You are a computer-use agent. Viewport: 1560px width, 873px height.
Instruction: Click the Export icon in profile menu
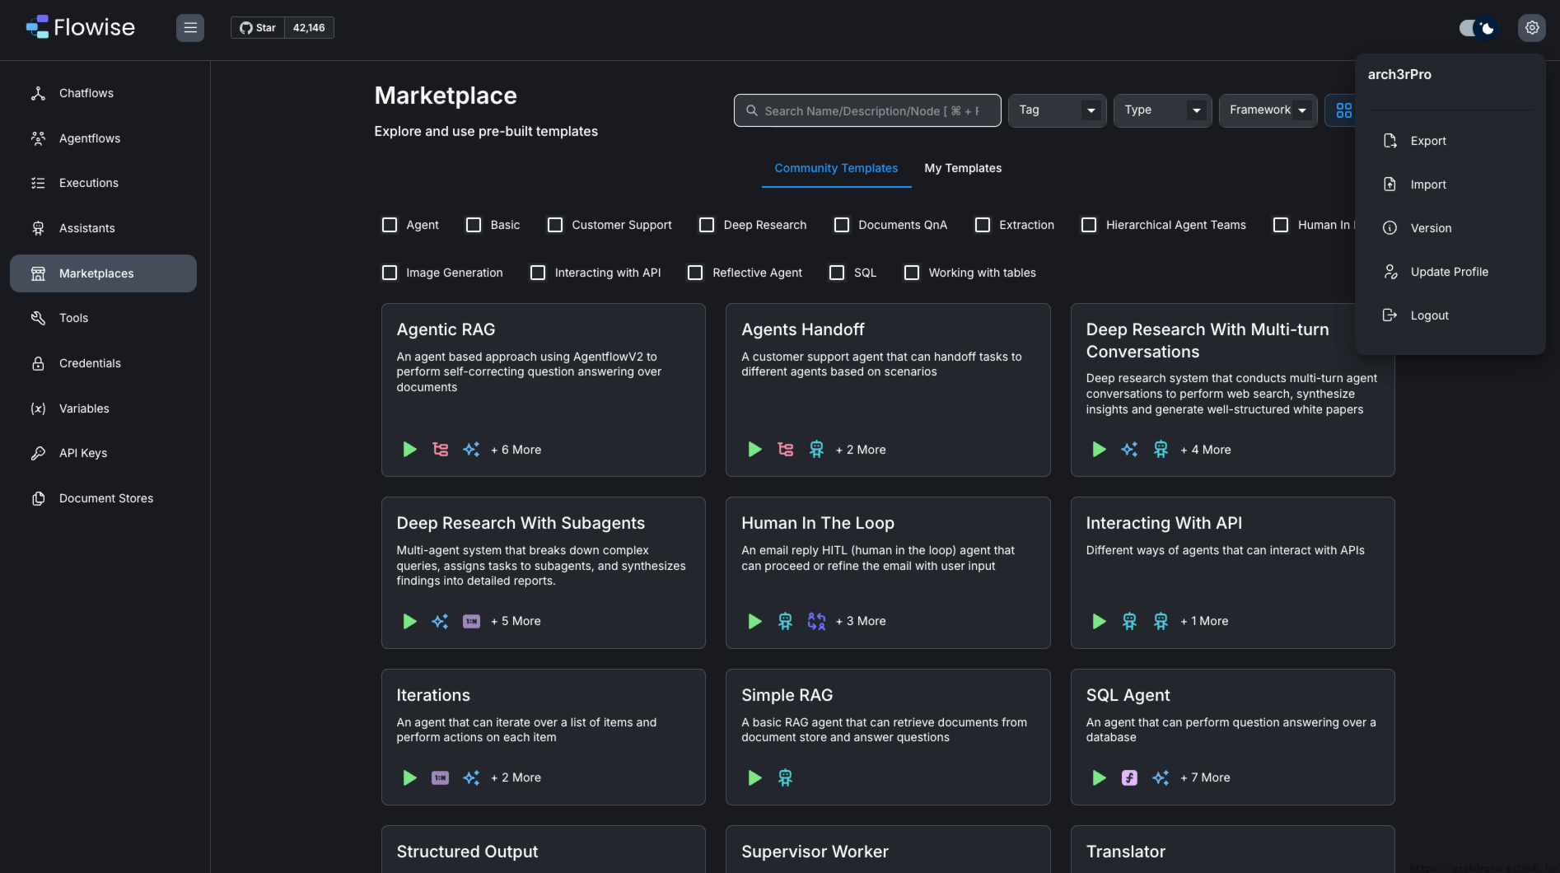[x=1390, y=141]
